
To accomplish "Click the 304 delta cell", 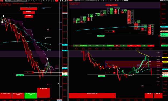I will coord(110,46).
